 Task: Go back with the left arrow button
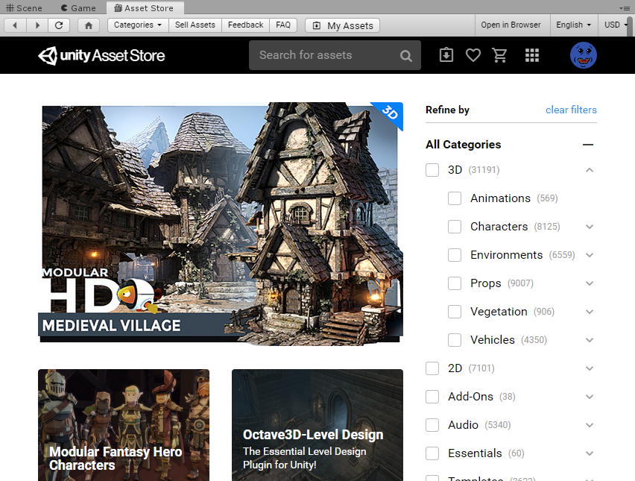[15, 25]
